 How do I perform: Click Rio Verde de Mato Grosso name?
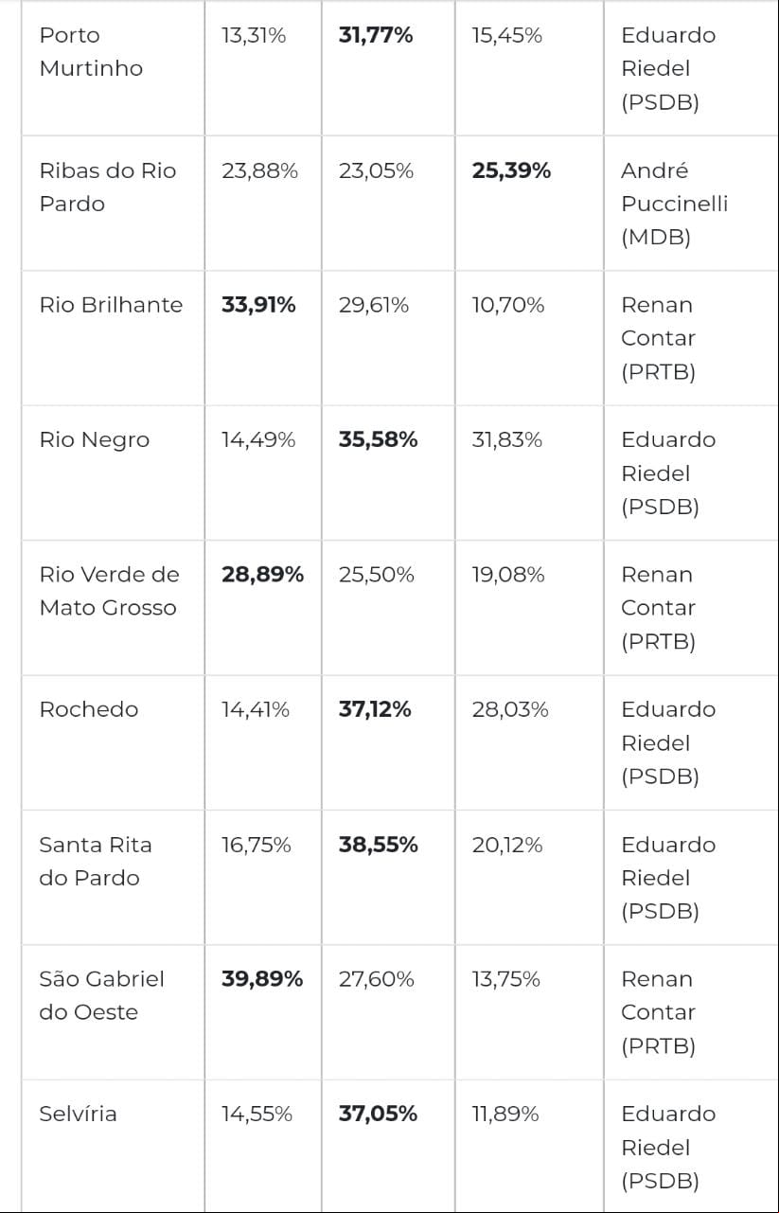coord(109,591)
